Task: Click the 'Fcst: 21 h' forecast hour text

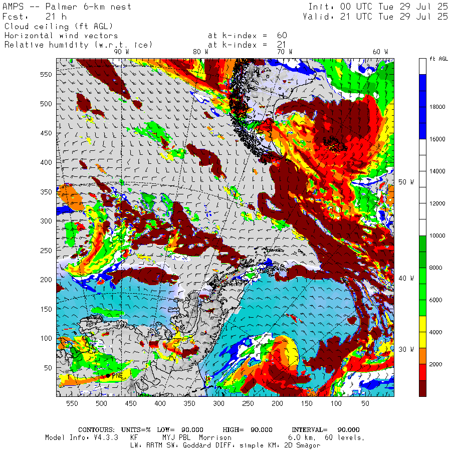Action: point(35,17)
